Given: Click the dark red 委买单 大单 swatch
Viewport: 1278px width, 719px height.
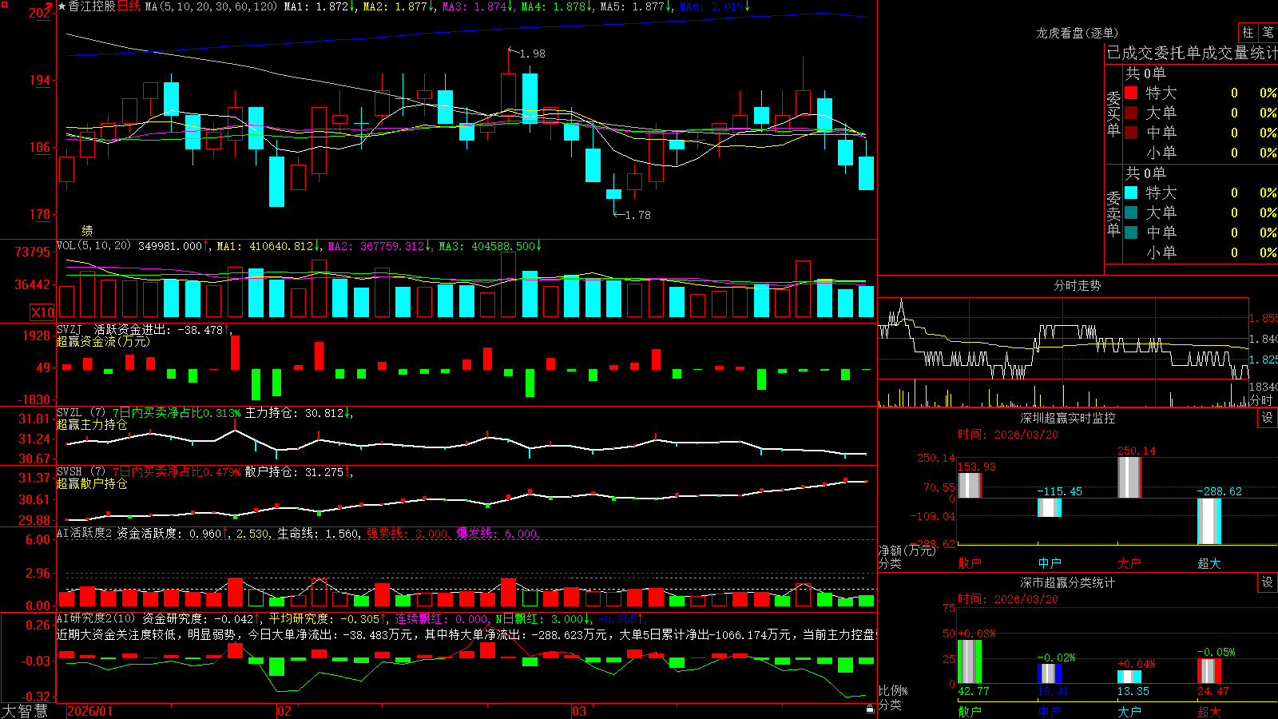Looking at the screenshot, I should click(1131, 113).
